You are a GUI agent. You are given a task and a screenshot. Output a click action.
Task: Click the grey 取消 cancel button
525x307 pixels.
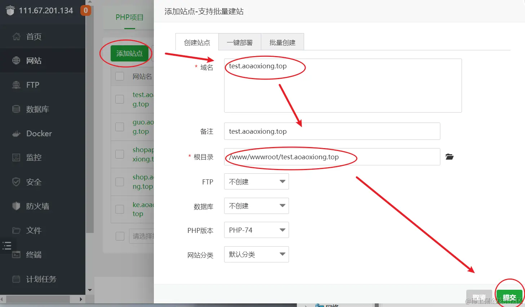click(479, 298)
